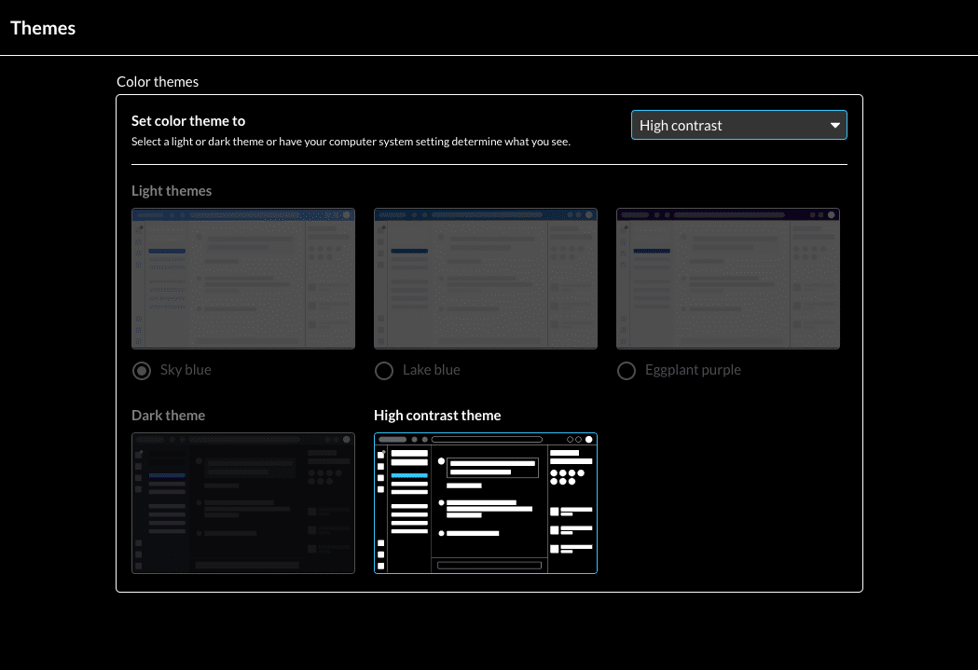Select the Lake blue radio button
The height and width of the screenshot is (670, 978).
[x=384, y=371]
